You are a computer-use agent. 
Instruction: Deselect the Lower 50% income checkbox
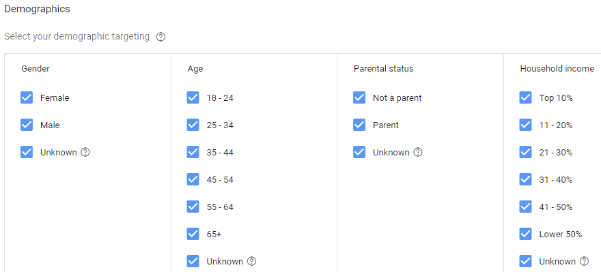click(x=525, y=234)
